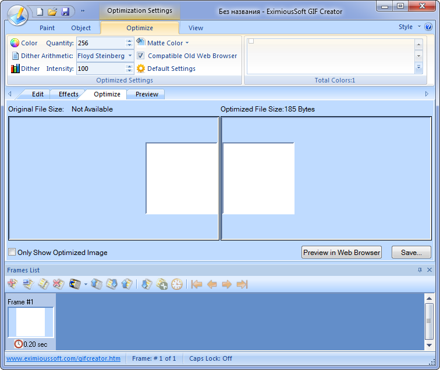Image resolution: width=440 pixels, height=370 pixels.
Task: Increase color Quantity with the up spinner
Action: [x=129, y=41]
